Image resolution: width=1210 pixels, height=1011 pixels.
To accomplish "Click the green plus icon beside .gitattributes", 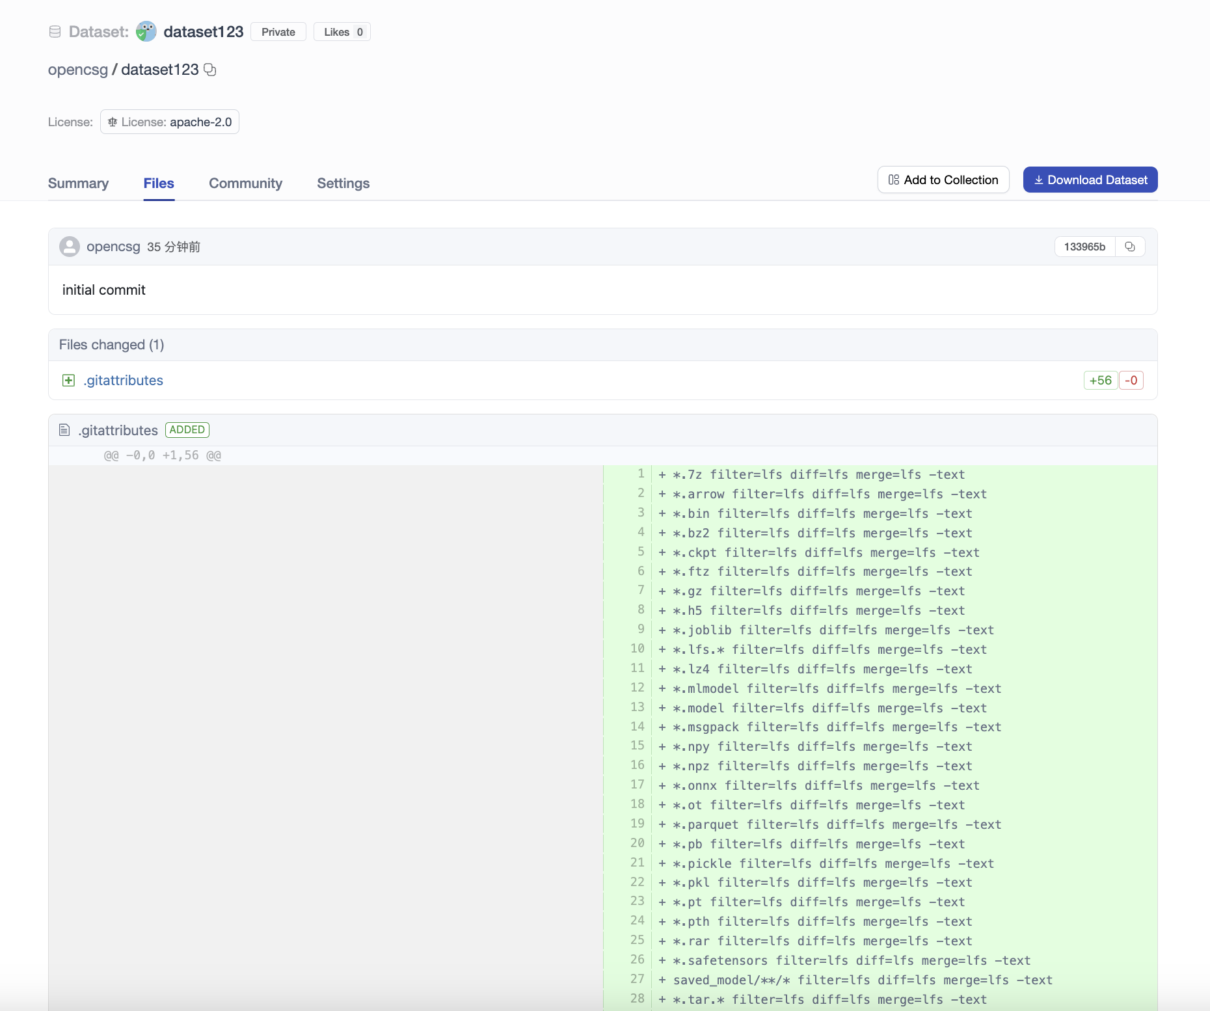I will pyautogui.click(x=68, y=381).
